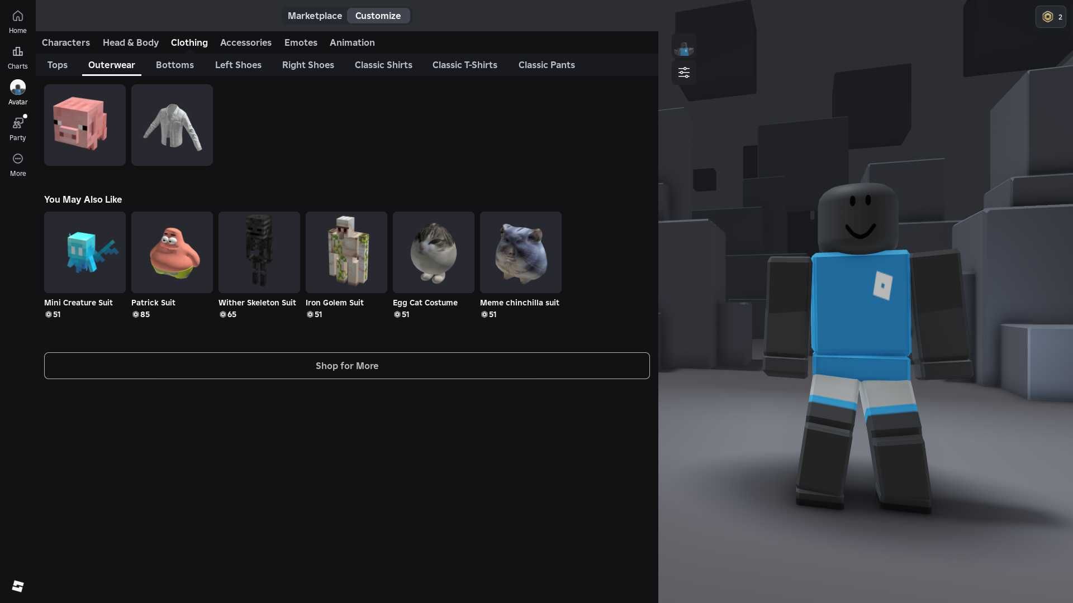Click the Roblox logo at bottom left

(x=18, y=586)
